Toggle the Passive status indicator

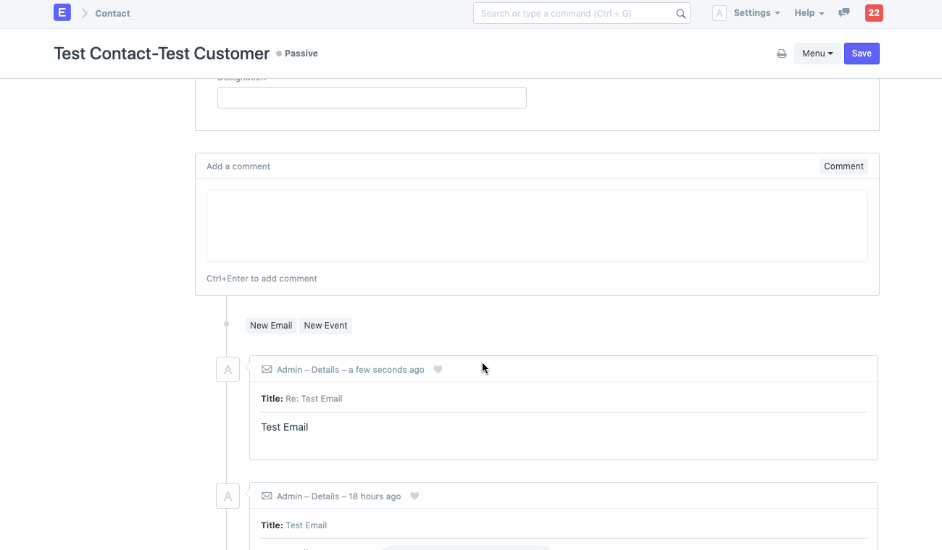coord(297,53)
